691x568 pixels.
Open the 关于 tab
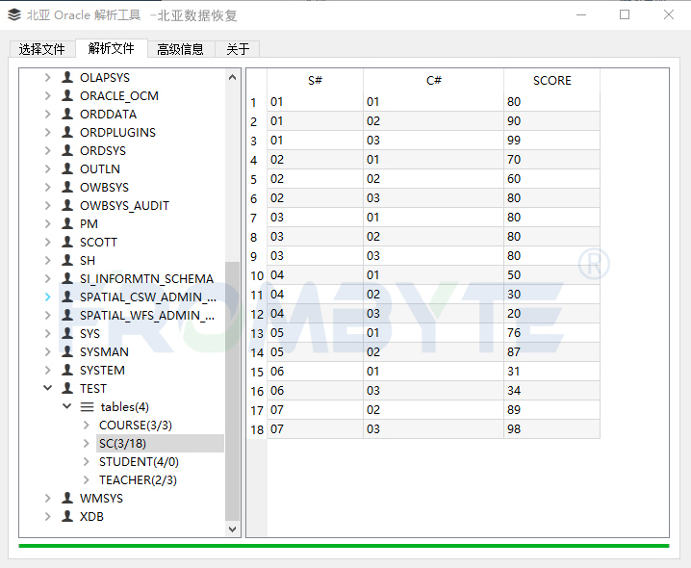pyautogui.click(x=238, y=49)
